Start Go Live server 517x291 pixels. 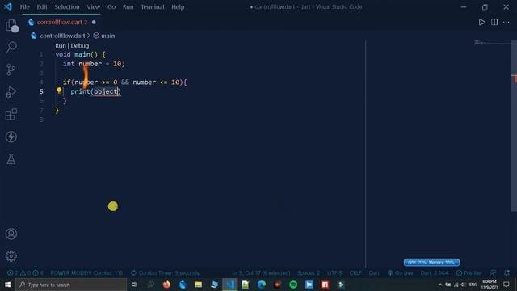pyautogui.click(x=401, y=273)
